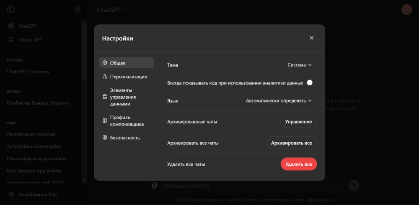
Task: Click the paperclip attach icon
Action: tap(154, 185)
